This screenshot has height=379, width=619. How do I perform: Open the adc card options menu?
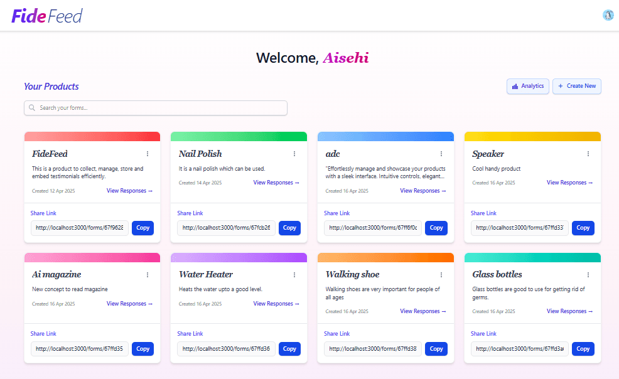pyautogui.click(x=441, y=153)
